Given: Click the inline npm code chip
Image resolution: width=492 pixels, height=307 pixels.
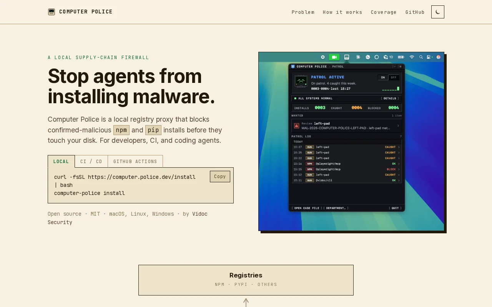Looking at the screenshot, I should [x=121, y=130].
